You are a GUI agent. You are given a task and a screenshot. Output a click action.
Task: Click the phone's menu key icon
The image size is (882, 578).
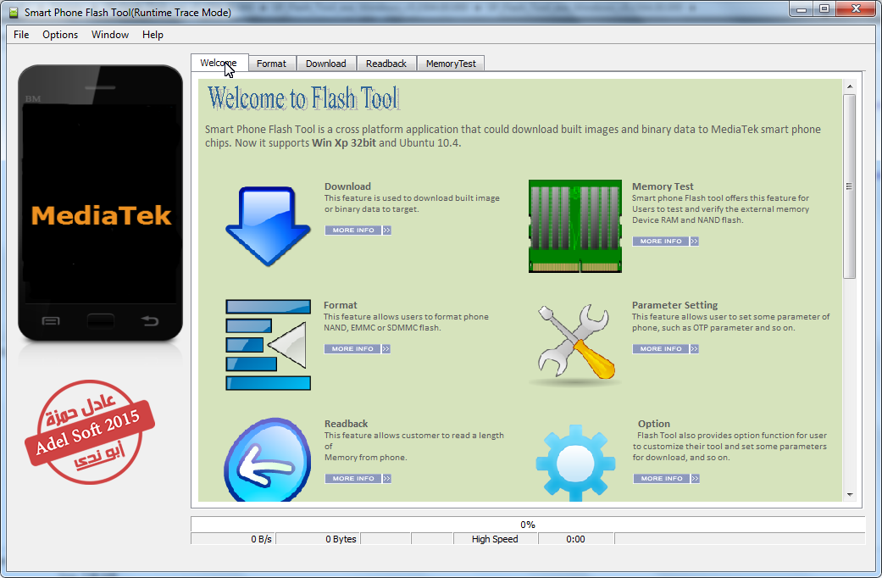point(51,321)
